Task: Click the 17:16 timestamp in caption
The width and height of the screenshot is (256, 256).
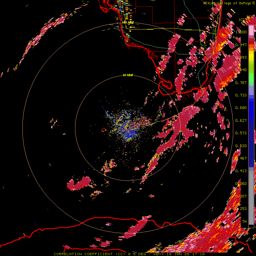Action: tap(199, 254)
